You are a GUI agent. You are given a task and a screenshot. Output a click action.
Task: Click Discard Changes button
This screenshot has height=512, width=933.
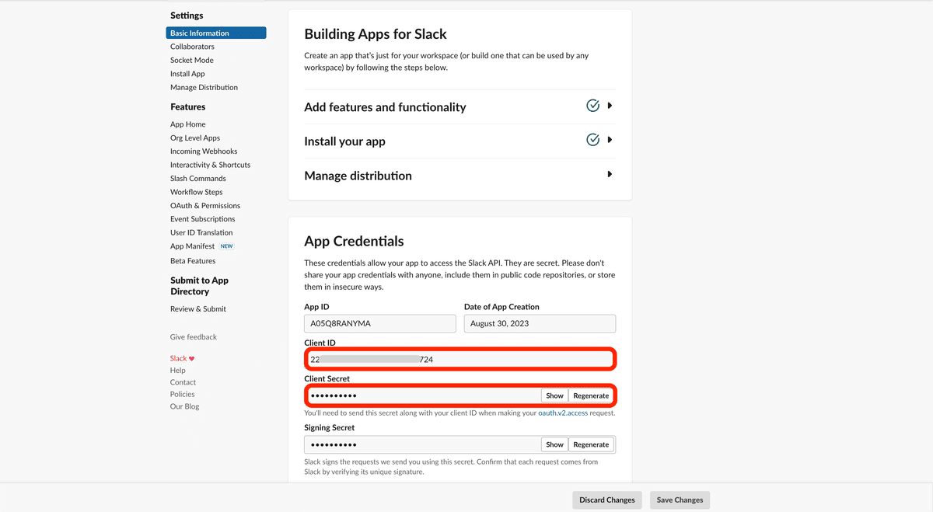click(x=607, y=500)
